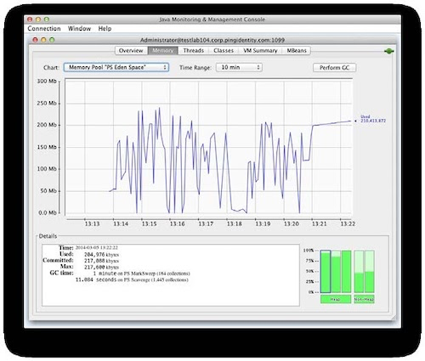This screenshot has height=361, width=425.
Task: Click the PS MarkSweep GC time line
Action: pyautogui.click(x=141, y=274)
